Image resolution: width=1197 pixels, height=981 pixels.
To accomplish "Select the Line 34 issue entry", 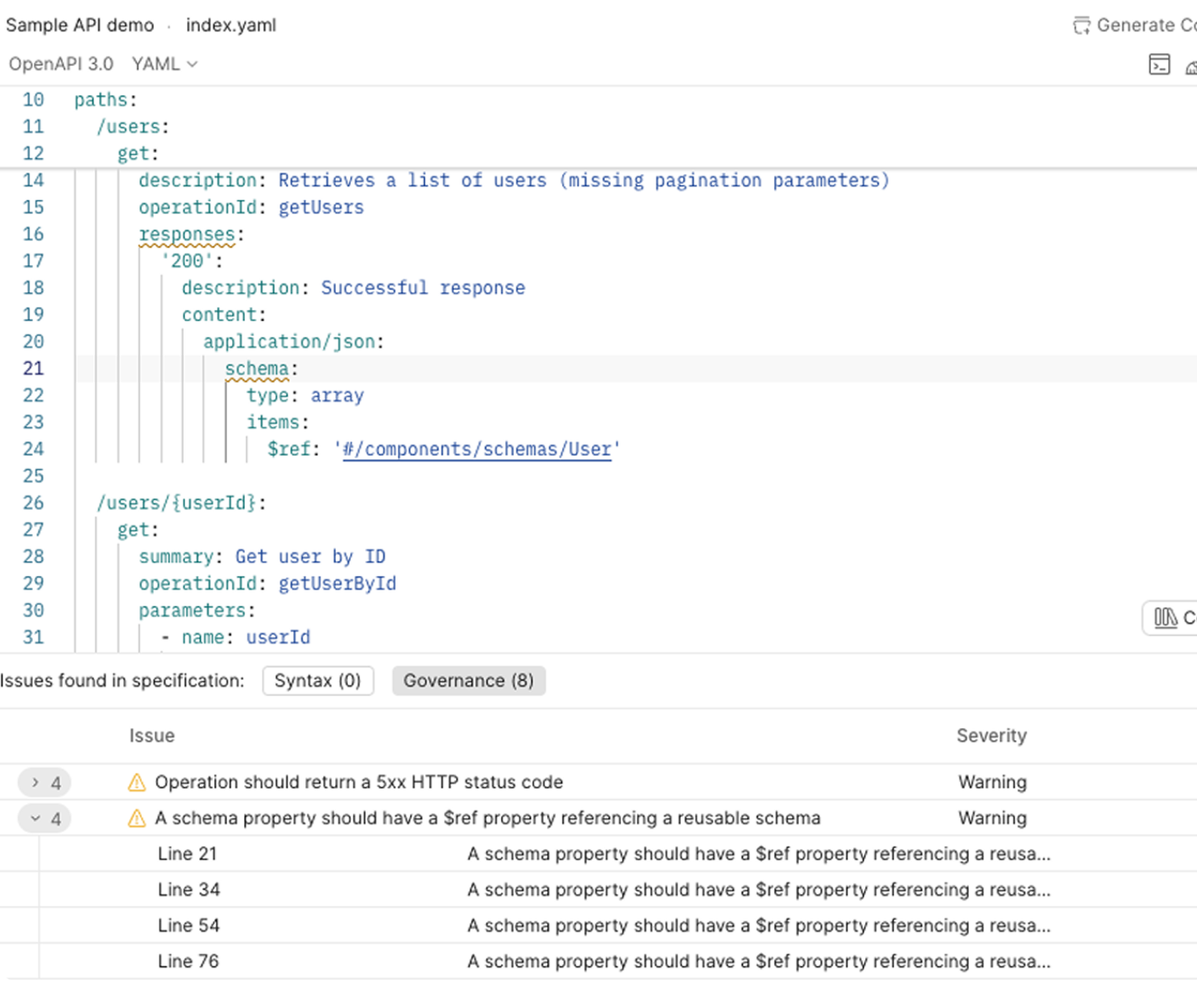I will click(x=188, y=889).
